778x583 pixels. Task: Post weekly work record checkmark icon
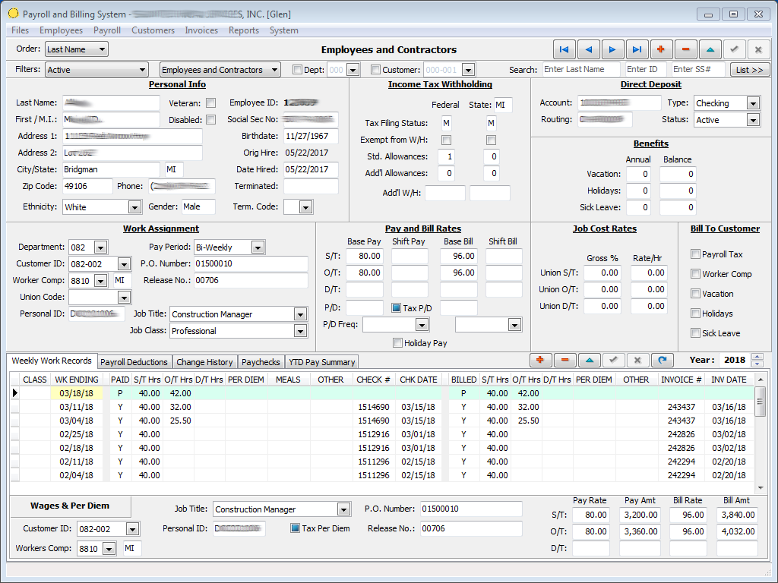[x=613, y=361]
